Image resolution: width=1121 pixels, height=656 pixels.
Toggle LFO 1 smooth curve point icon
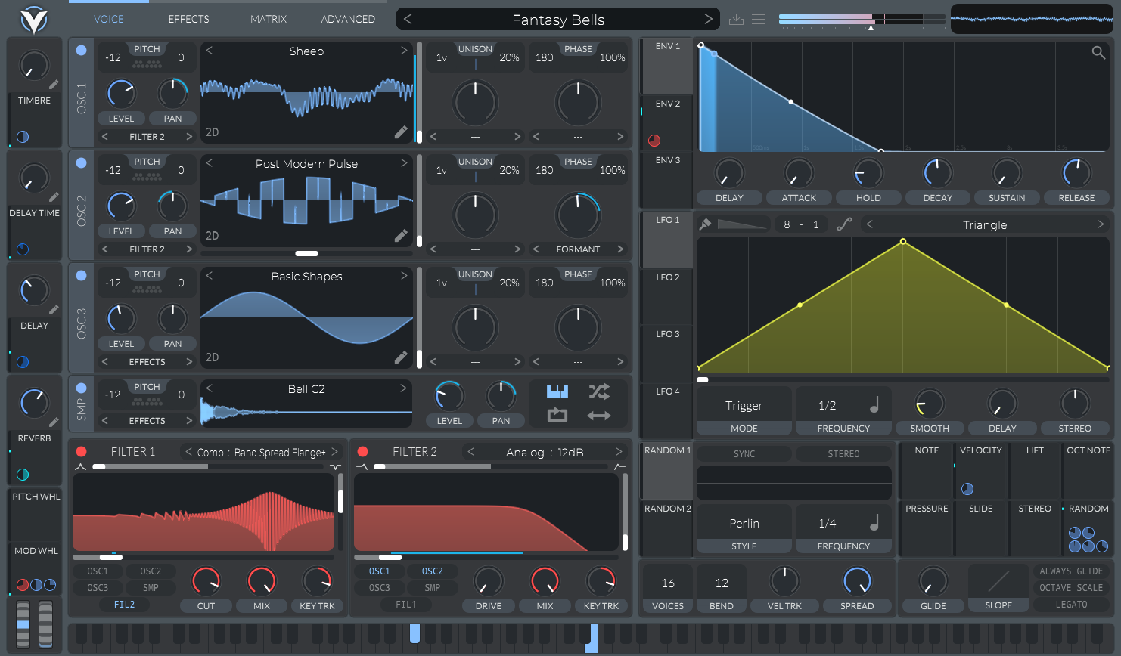pos(844,224)
